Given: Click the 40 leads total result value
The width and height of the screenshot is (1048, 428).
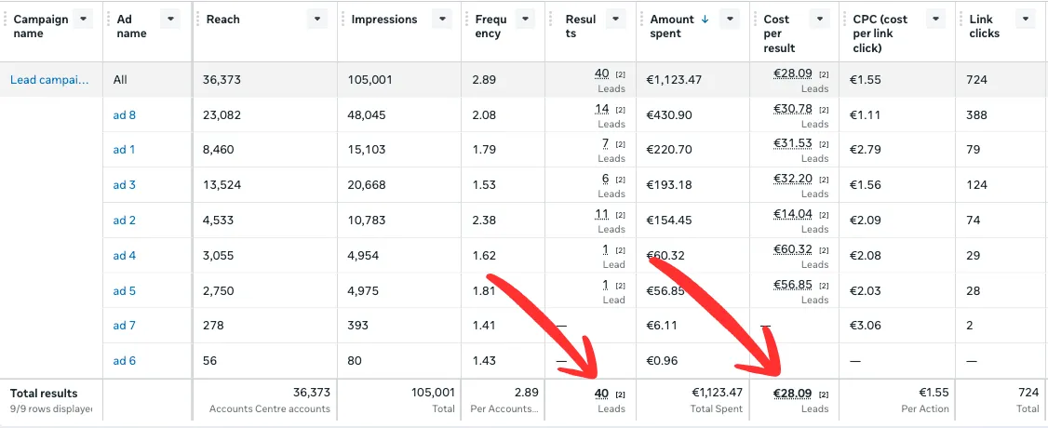Looking at the screenshot, I should 601,394.
